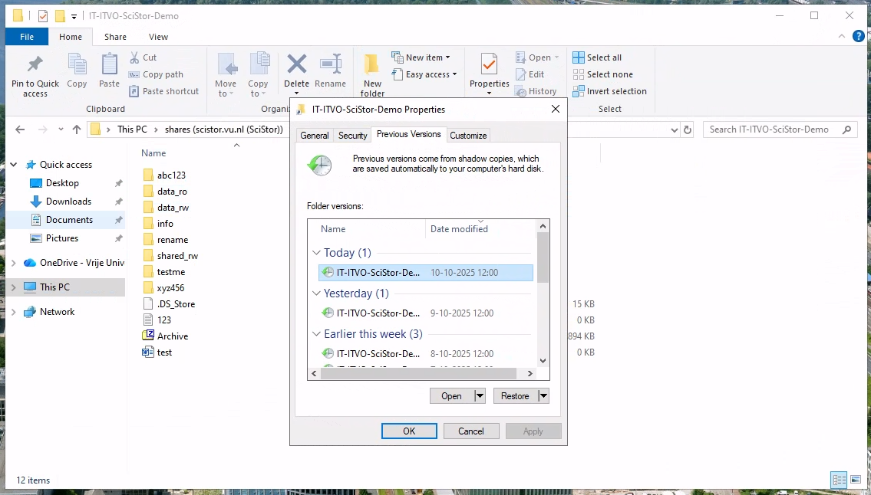The image size is (871, 495).
Task: Click the Restore button in the dialog
Action: pos(516,395)
